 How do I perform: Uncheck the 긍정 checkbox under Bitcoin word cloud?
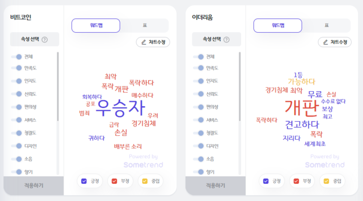[84, 181]
